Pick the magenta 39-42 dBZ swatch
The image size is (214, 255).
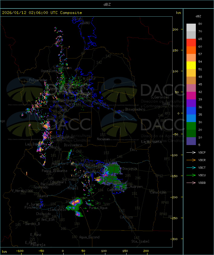pos(191,96)
